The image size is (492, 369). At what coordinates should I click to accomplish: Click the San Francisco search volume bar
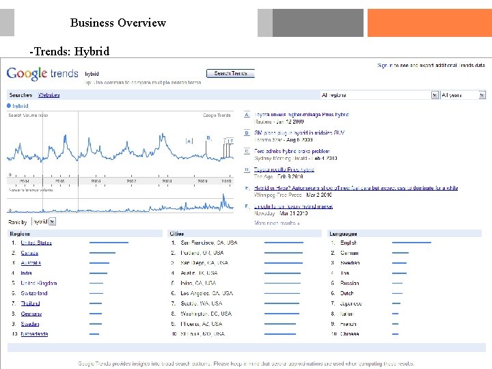284,243
